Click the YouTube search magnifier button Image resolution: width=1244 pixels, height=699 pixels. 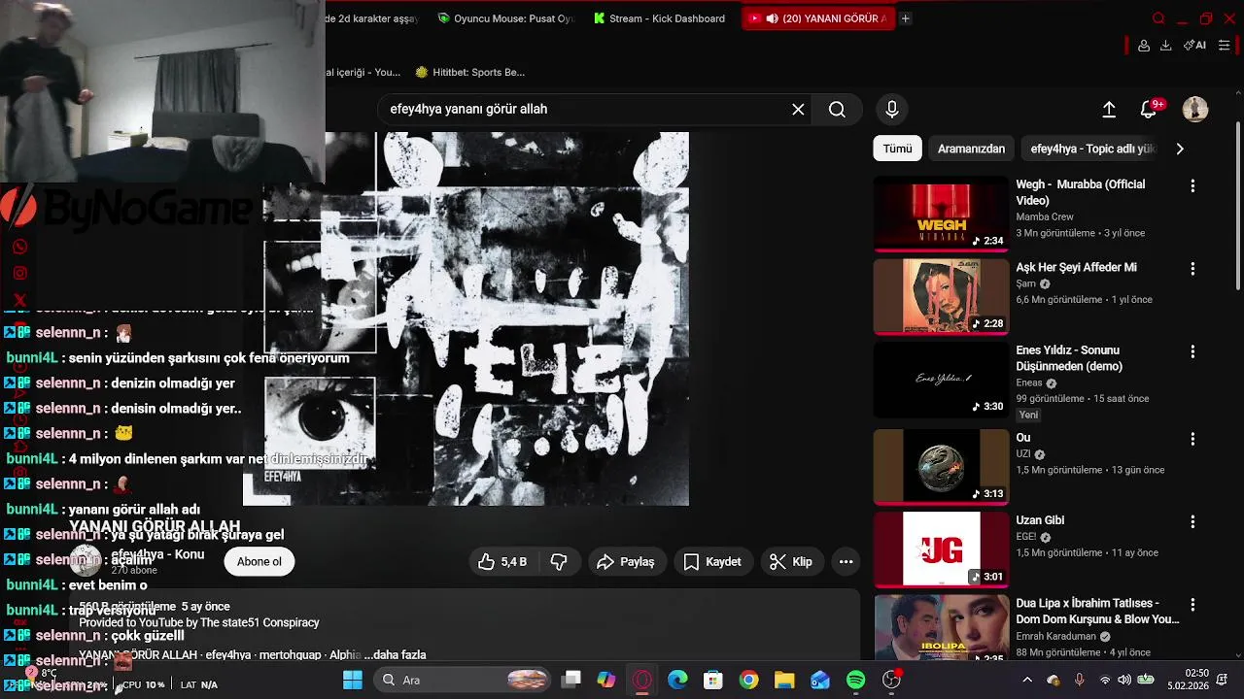837,110
